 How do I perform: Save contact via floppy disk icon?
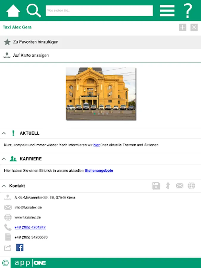coord(156,186)
